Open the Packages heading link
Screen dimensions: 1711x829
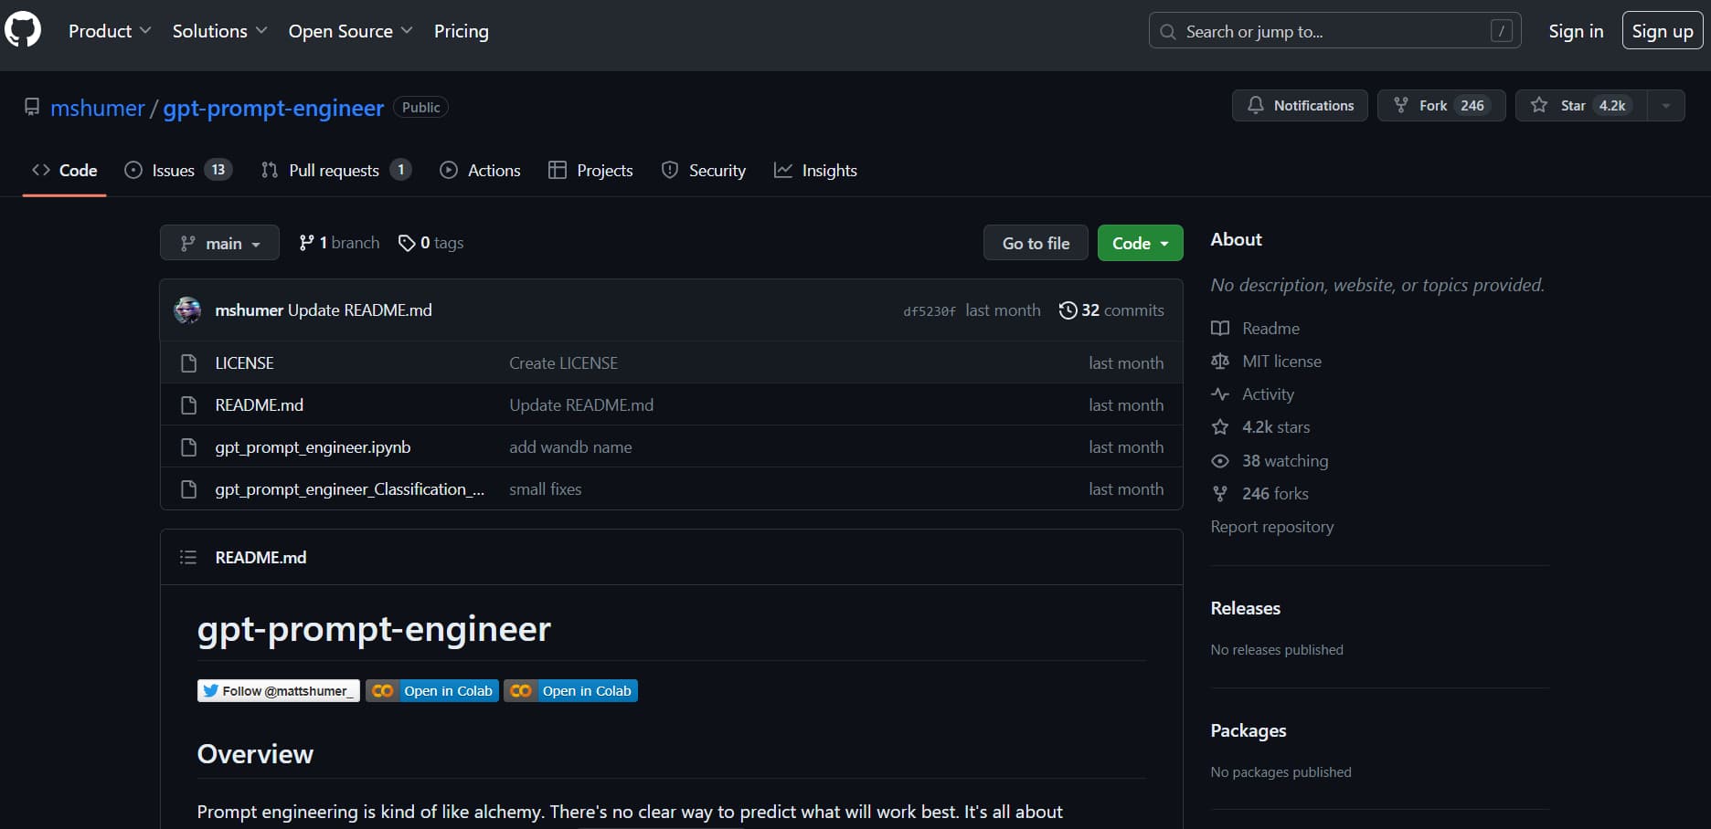coord(1249,730)
